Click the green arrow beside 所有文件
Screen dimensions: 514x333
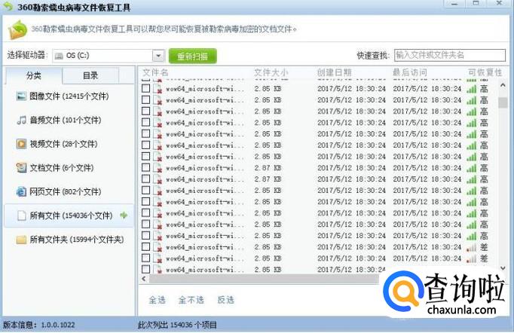(124, 215)
